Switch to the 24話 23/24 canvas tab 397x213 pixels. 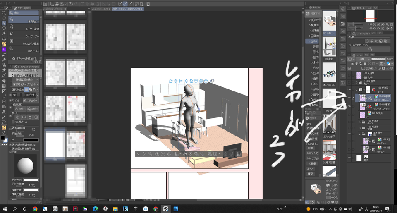(128, 9)
